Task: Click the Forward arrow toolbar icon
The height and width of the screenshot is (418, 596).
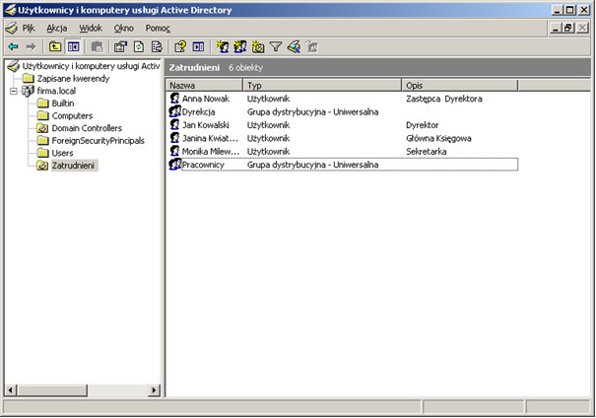Action: click(32, 46)
